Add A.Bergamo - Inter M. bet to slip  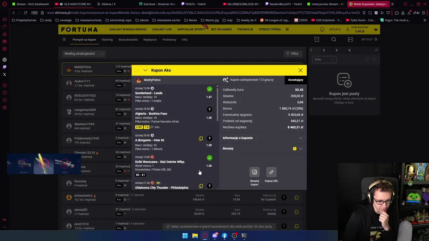coord(201,139)
